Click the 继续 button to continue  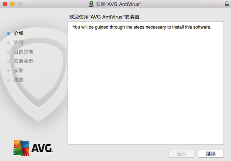pos(211,154)
